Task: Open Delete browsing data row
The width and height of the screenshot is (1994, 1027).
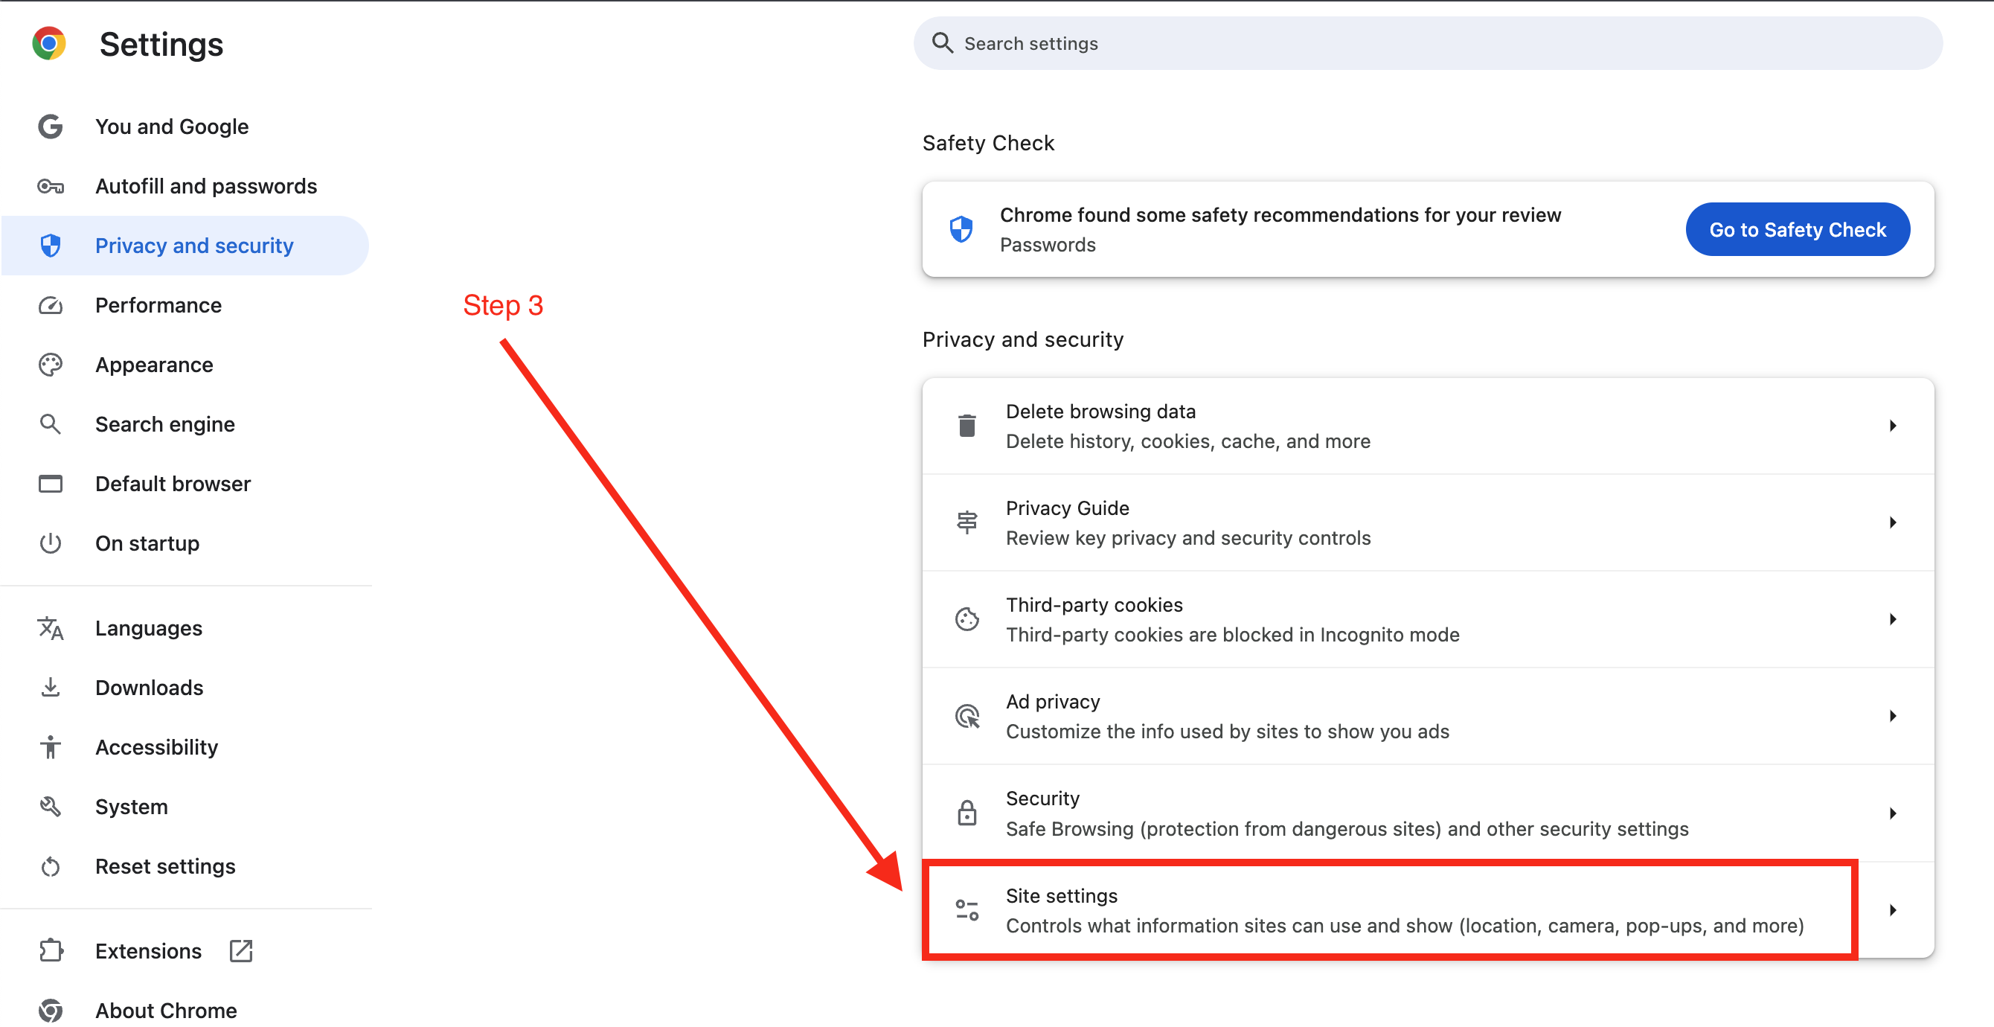Action: tap(1427, 426)
